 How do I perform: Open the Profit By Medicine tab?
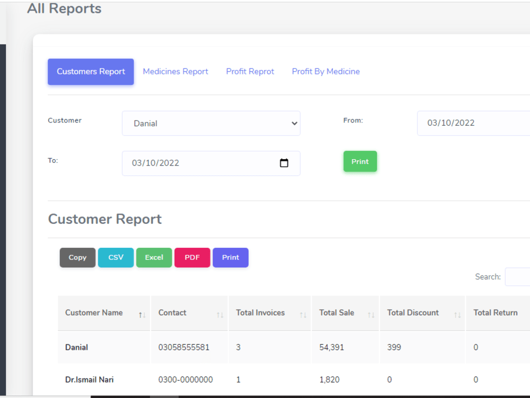(326, 72)
